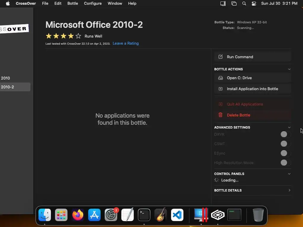Collapse the Control Panels section

pyautogui.click(x=289, y=174)
